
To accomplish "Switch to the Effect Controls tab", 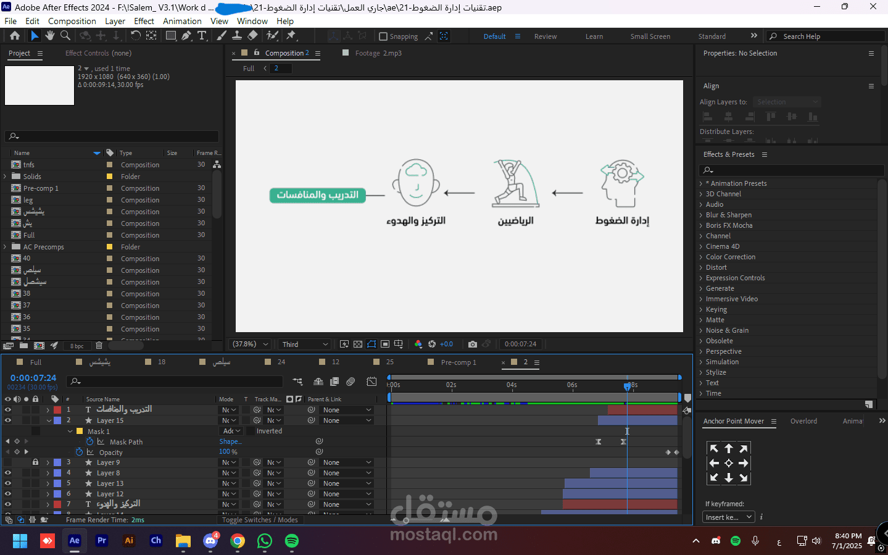I will 98,53.
